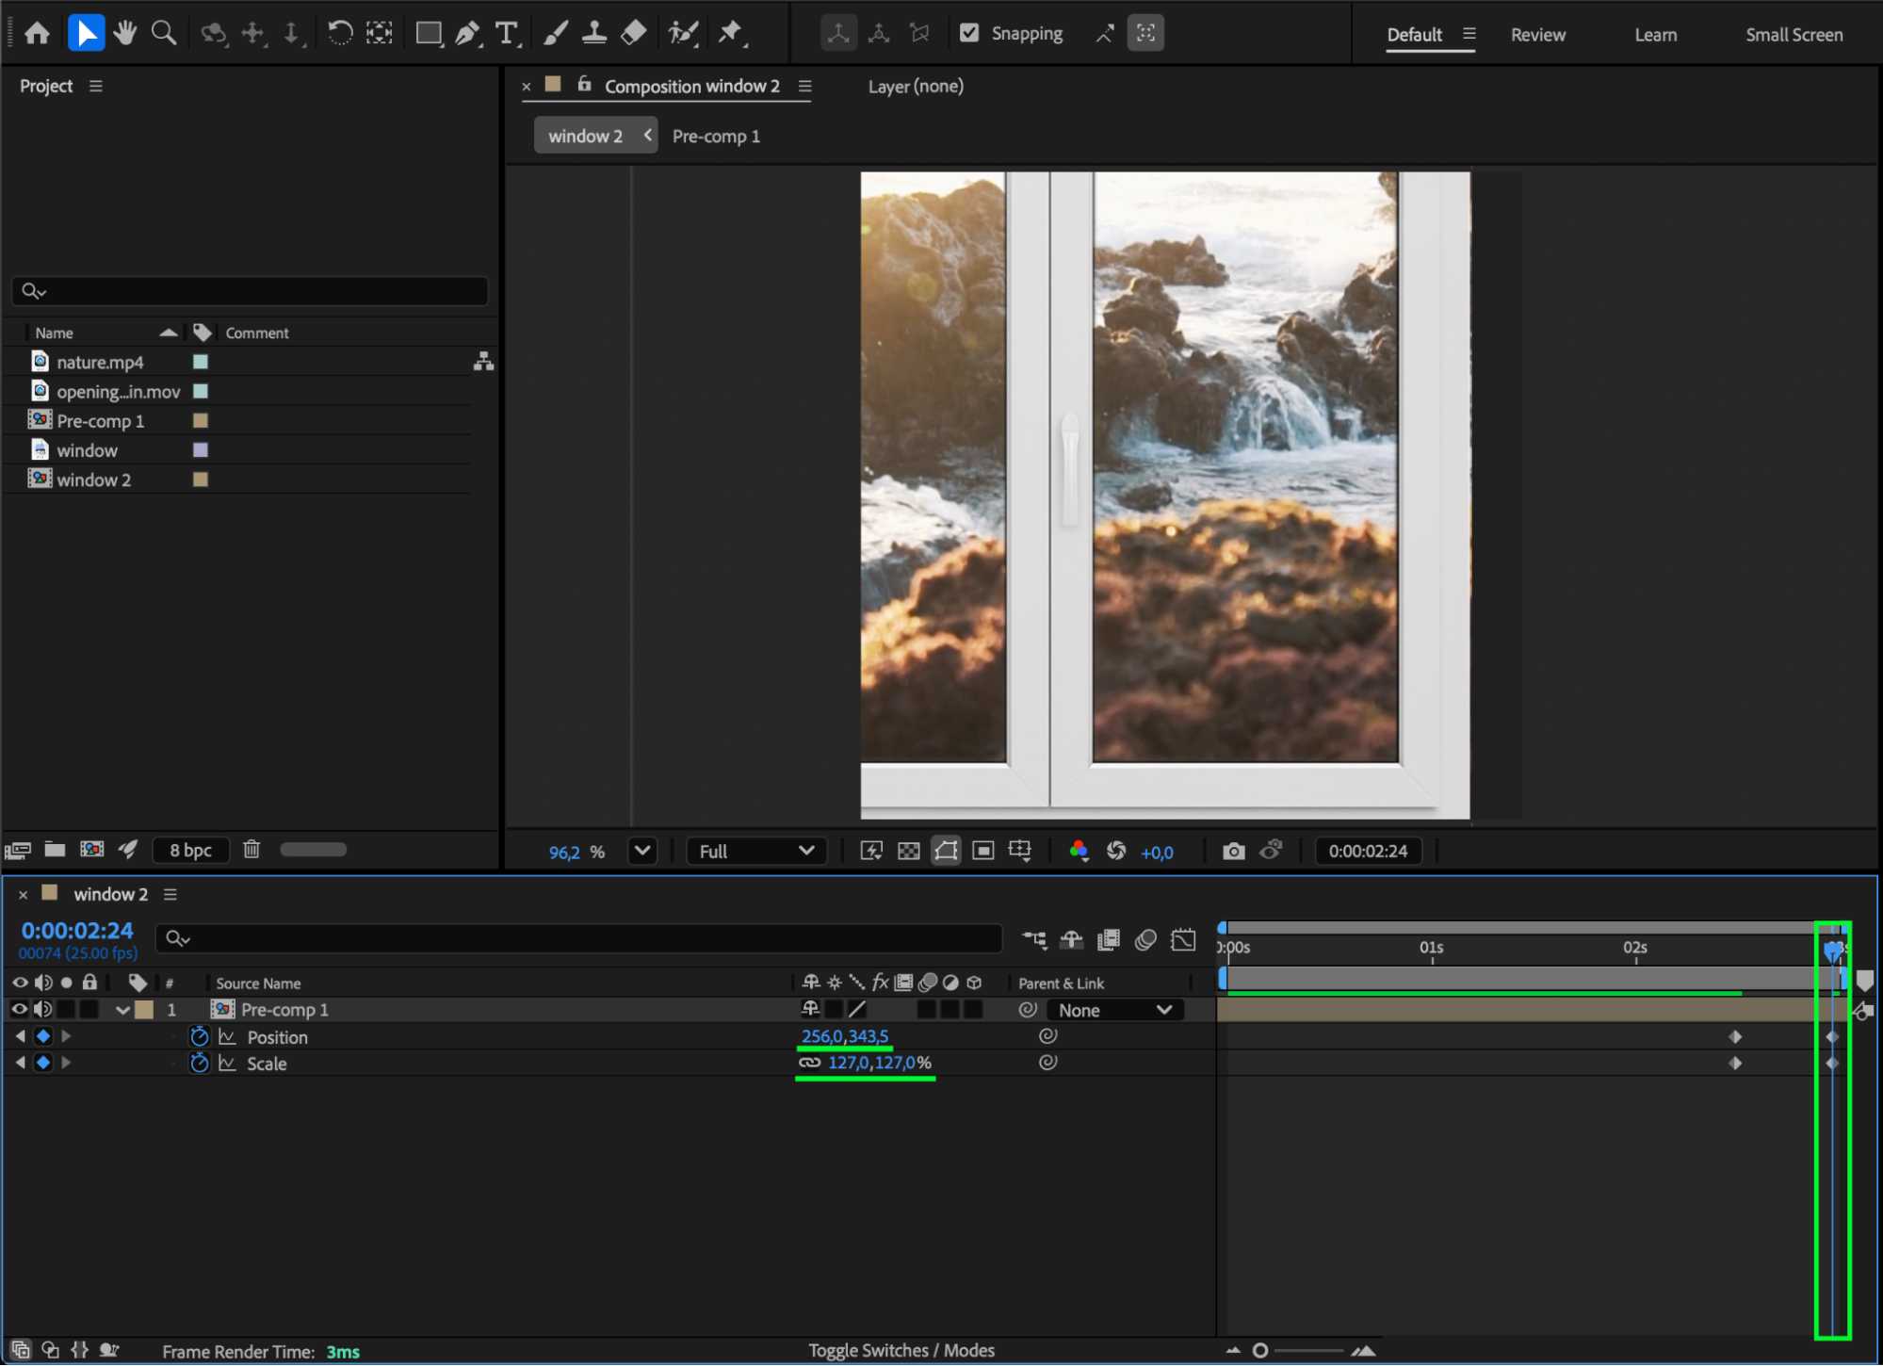Click the timeline zoom slider

point(1261,1350)
